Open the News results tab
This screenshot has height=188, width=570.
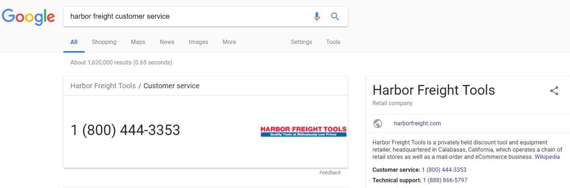[x=167, y=42]
